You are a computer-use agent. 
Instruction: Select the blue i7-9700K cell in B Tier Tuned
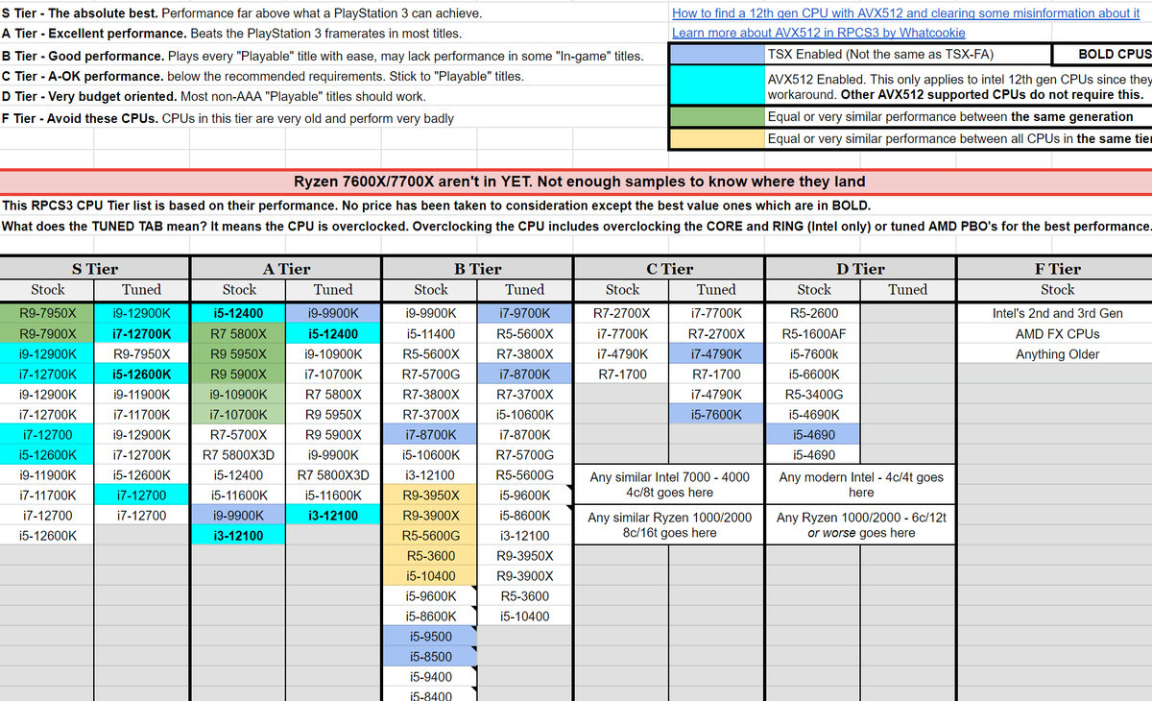coord(525,313)
